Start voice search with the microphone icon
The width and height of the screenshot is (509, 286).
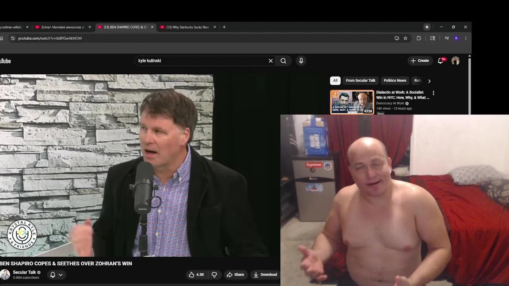pyautogui.click(x=301, y=61)
